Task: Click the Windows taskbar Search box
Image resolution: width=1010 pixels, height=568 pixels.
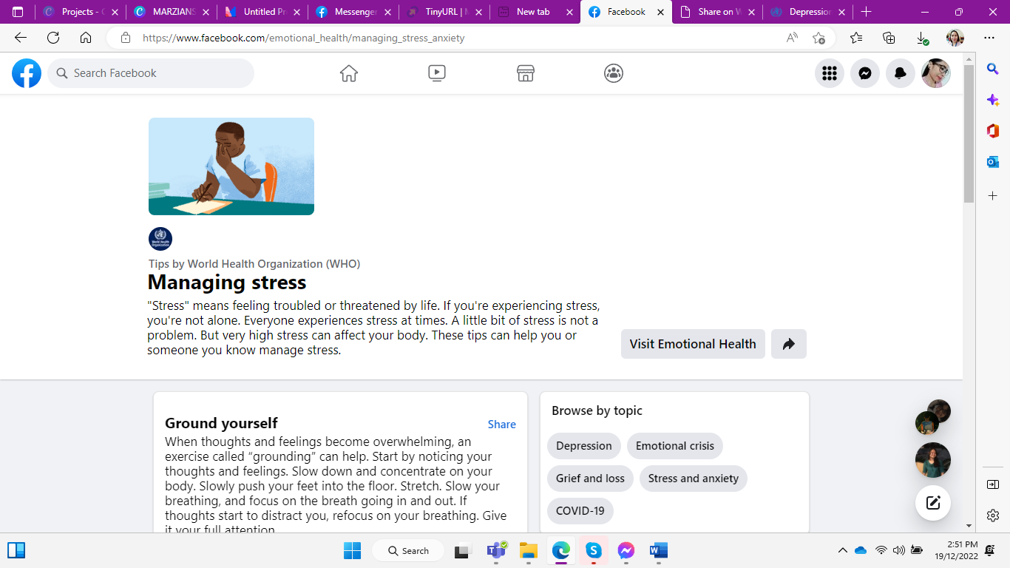Action: [x=407, y=550]
